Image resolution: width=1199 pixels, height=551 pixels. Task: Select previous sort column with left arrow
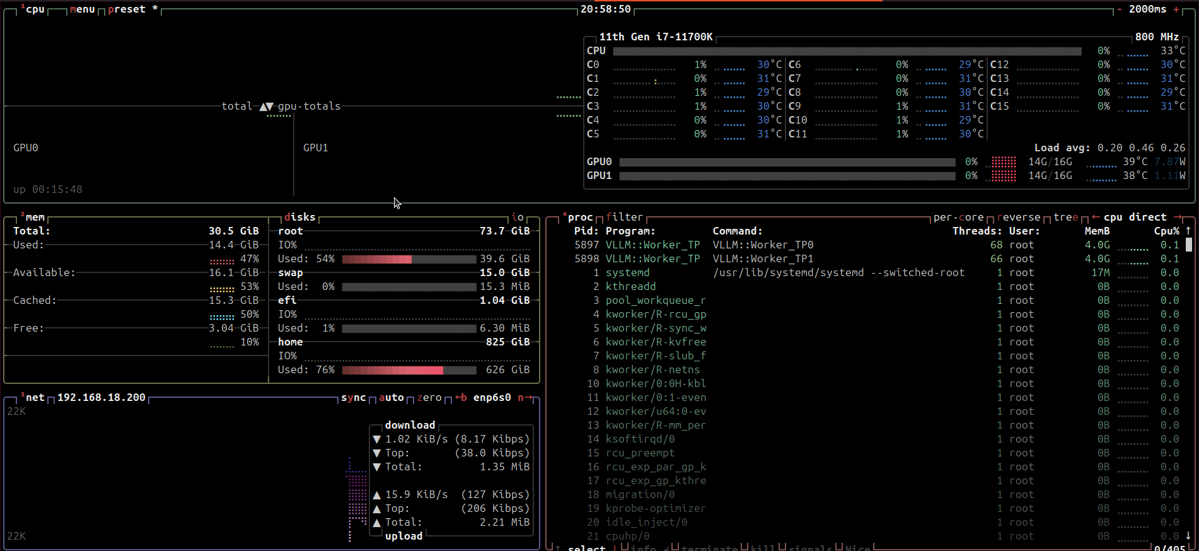pos(1096,217)
